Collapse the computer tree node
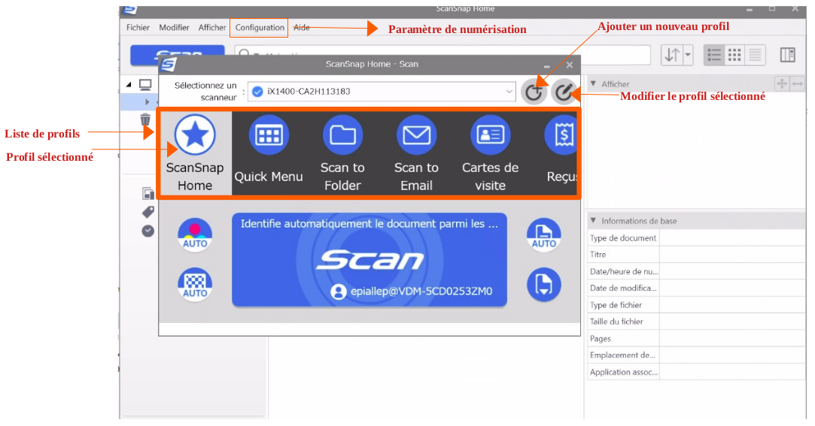This screenshot has width=815, height=426. (x=129, y=84)
